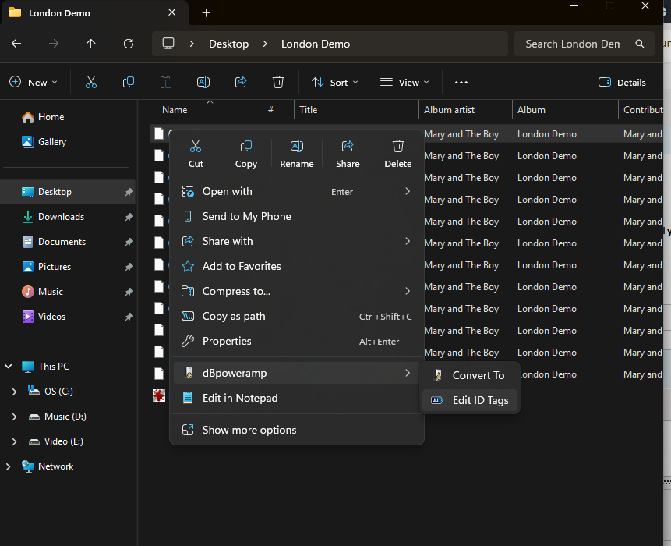Choose Edit in Notepad
Screen dimensions: 671x546
240,398
